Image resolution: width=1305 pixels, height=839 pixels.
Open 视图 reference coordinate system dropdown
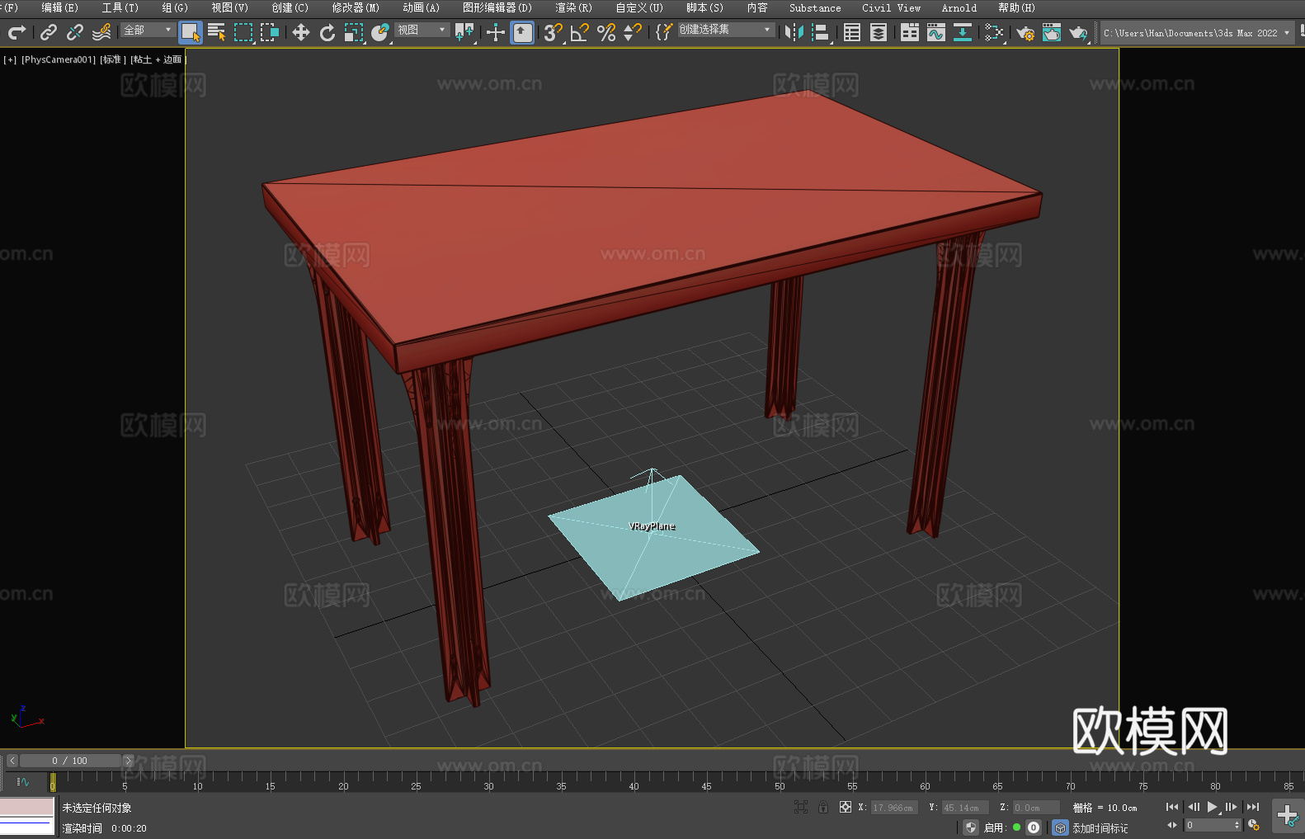coord(422,31)
